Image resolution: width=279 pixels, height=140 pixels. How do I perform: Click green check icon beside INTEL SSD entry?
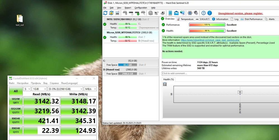click(x=105, y=24)
